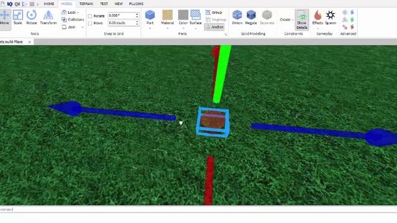This screenshot has height=223, width=397.
Task: Click the Separate tool
Action: pyautogui.click(x=267, y=17)
